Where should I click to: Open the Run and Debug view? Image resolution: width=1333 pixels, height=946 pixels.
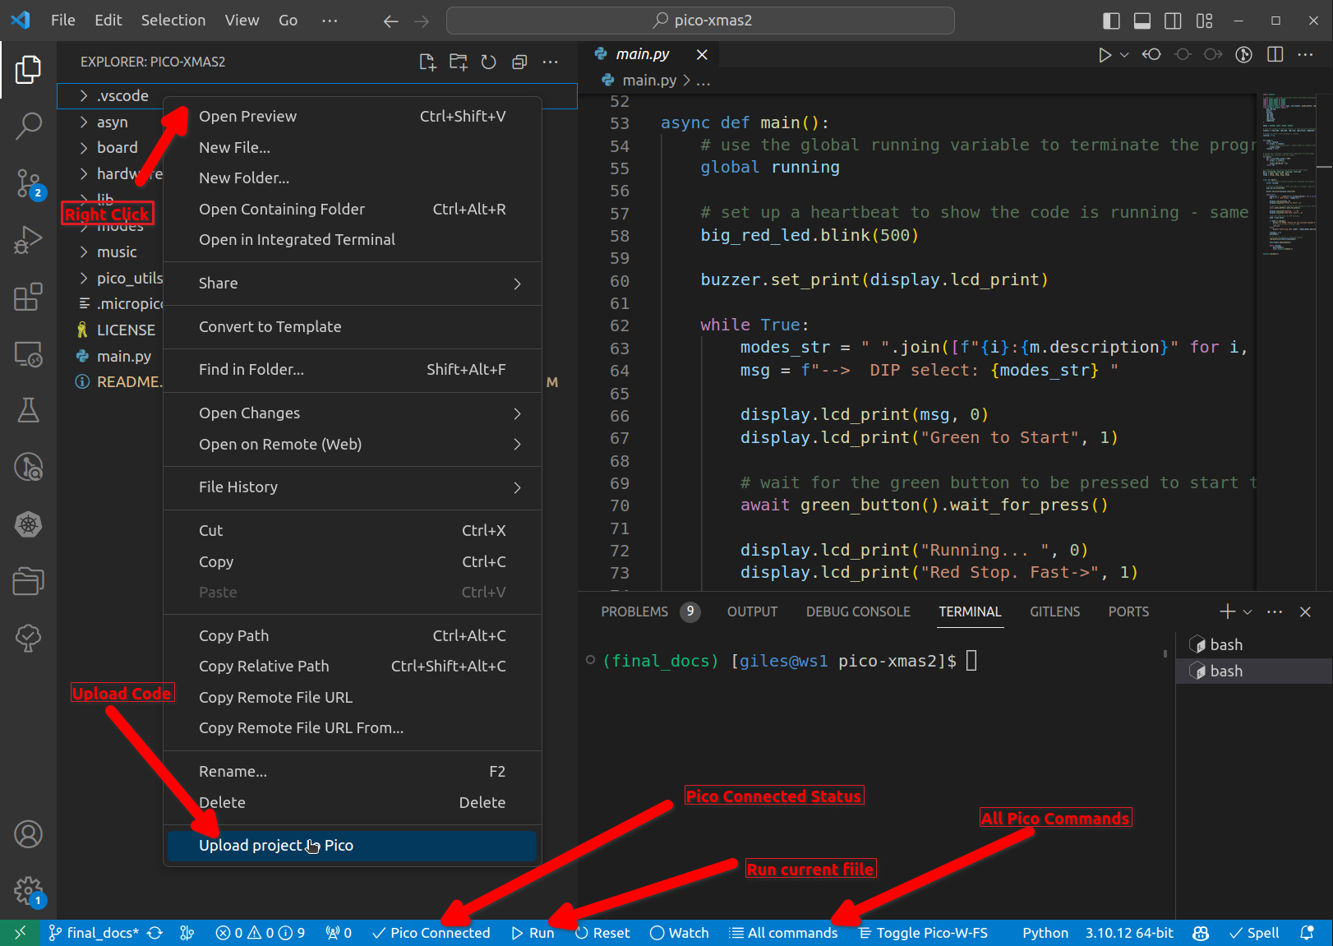[28, 240]
